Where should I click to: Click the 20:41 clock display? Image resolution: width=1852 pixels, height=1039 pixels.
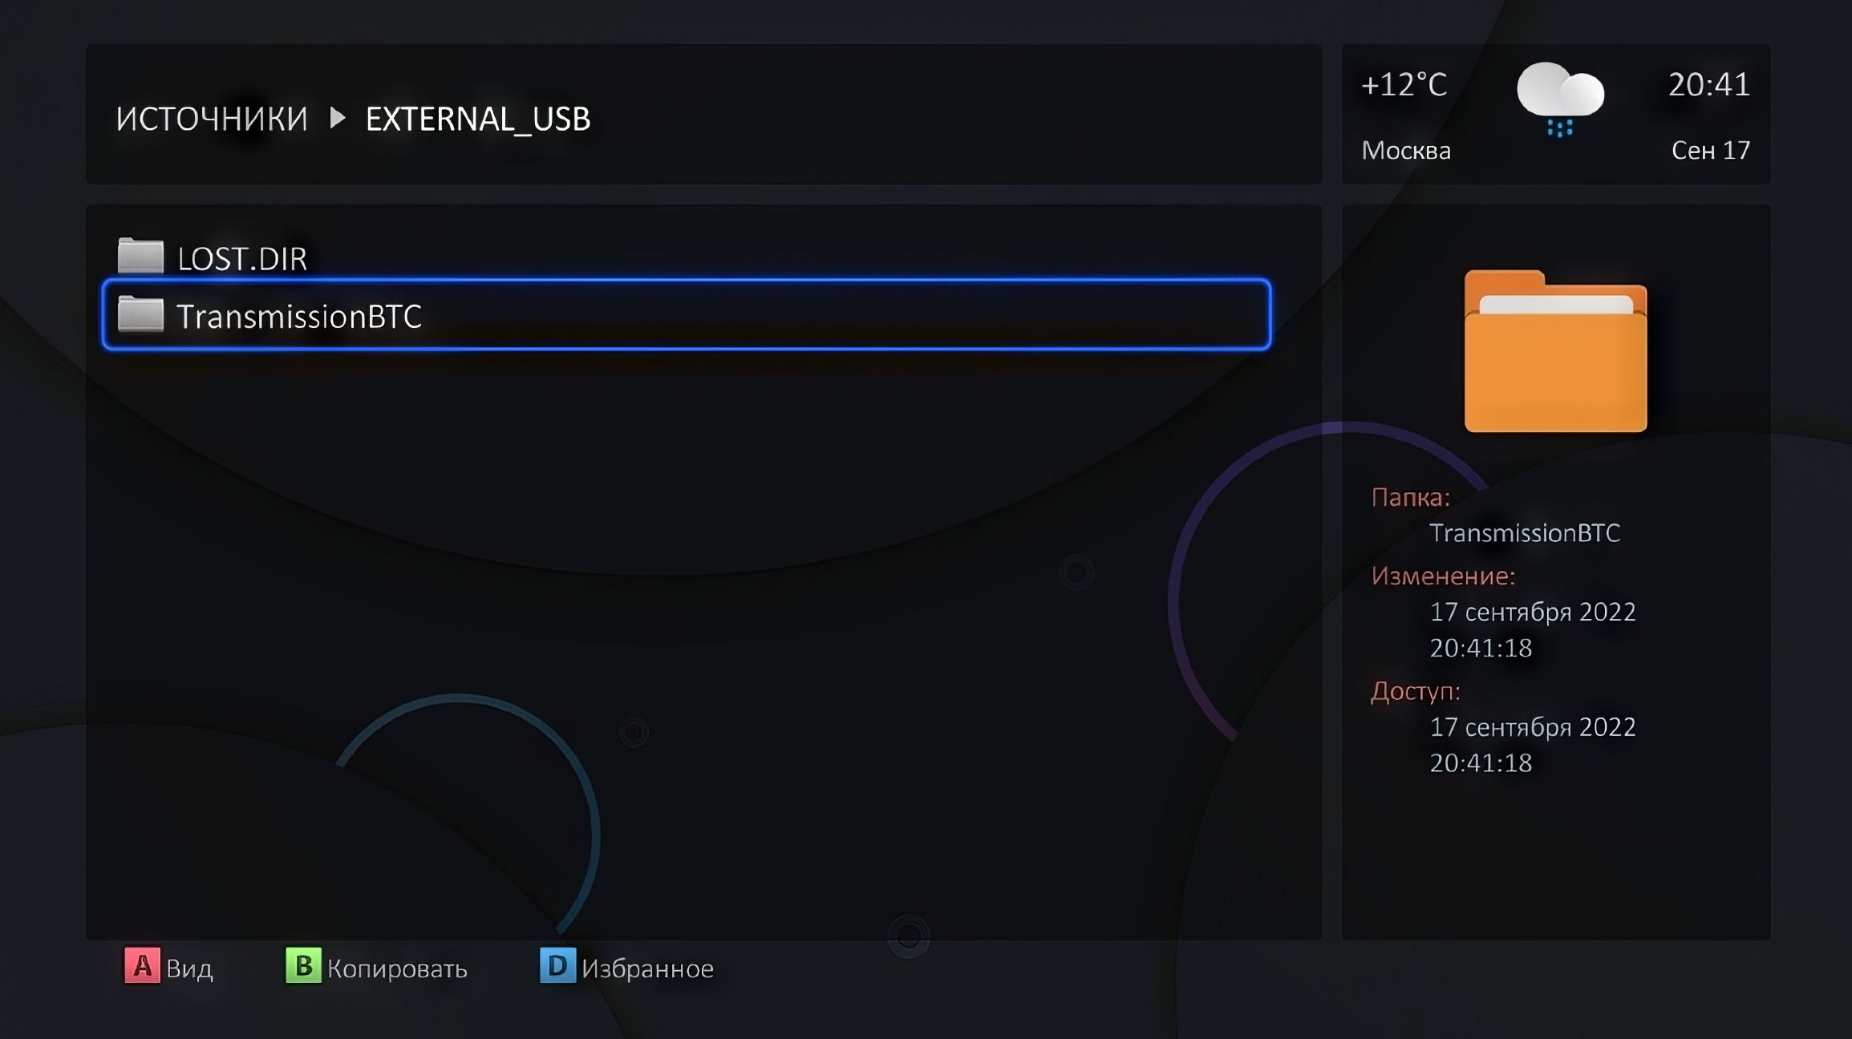point(1708,84)
